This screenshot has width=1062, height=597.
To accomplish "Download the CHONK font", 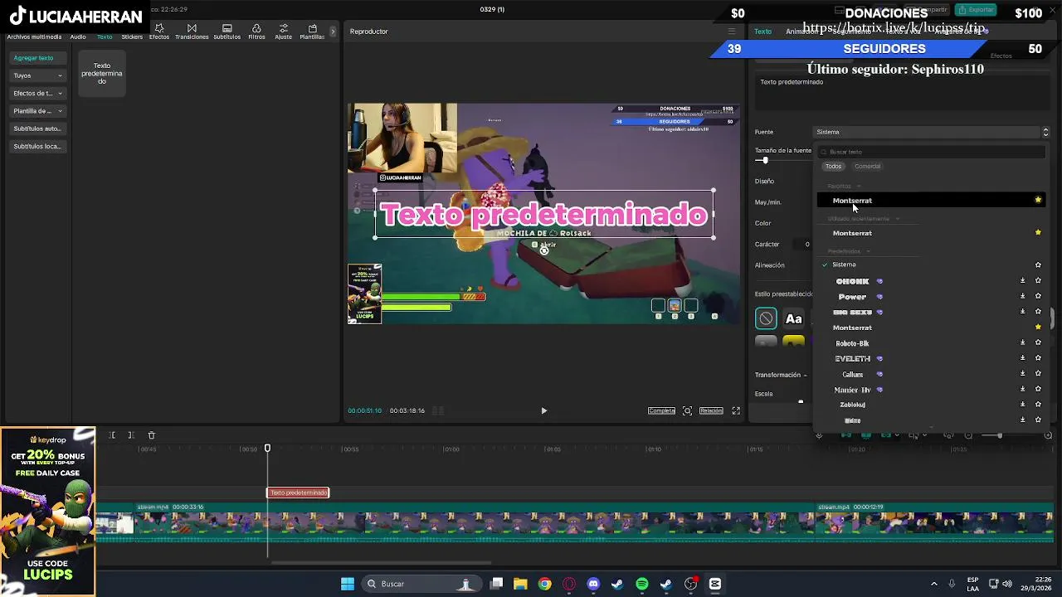I will (x=1022, y=281).
